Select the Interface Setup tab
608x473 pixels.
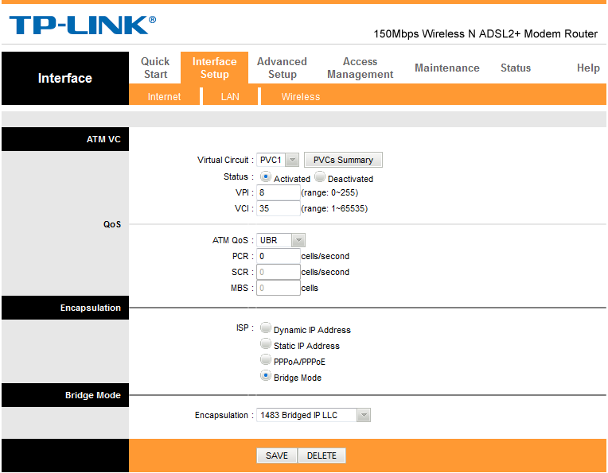[214, 68]
